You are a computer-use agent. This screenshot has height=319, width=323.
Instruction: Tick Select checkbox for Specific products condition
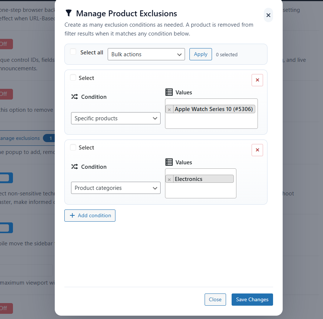click(73, 78)
